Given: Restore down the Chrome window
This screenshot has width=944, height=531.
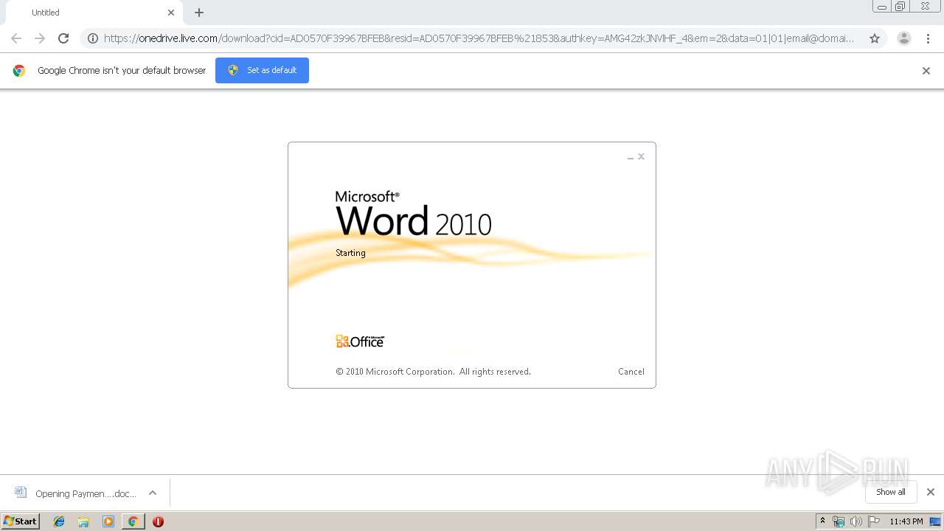Looking at the screenshot, I should pos(900,7).
